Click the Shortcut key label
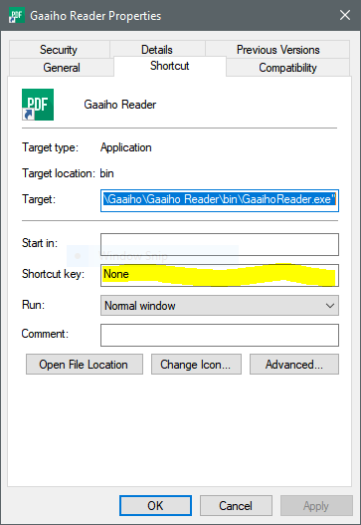 pos(53,274)
